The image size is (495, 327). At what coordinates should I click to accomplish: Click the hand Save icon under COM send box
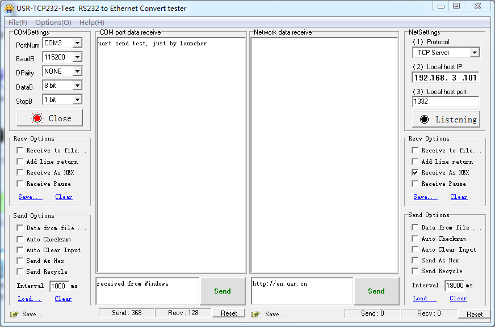15,314
